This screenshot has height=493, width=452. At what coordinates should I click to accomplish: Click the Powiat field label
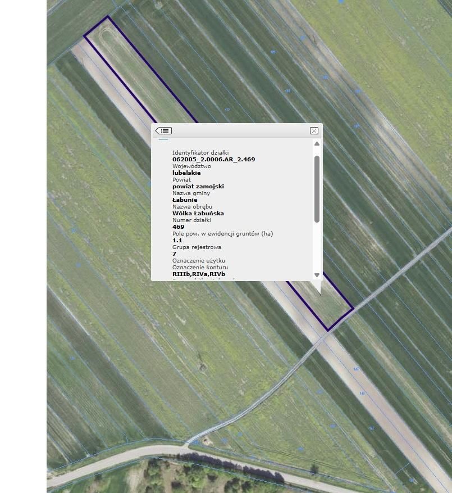[181, 179]
